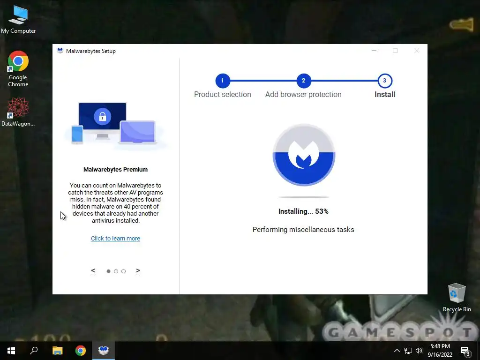Viewport: 480px width, 360px height.
Task: Click the taskbar clock 5:48 PM
Action: [440, 346]
